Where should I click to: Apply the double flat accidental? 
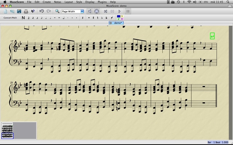[106, 18]
